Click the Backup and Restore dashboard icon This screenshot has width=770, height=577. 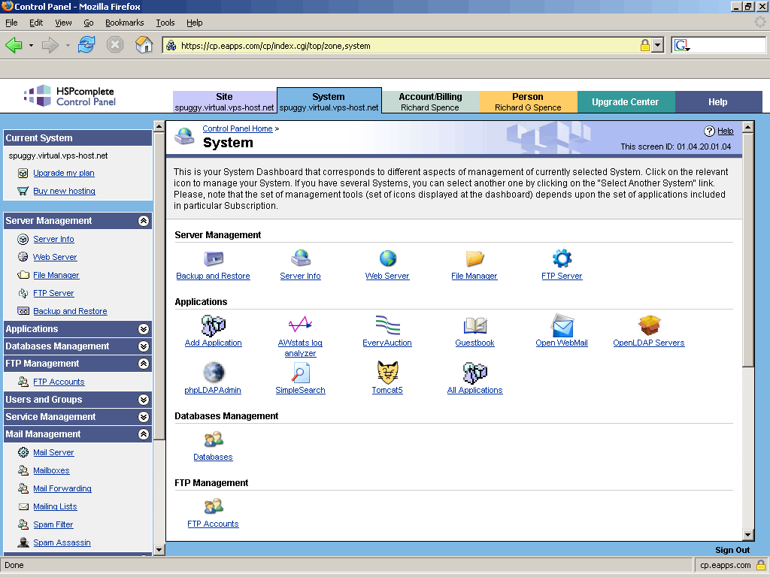[213, 258]
